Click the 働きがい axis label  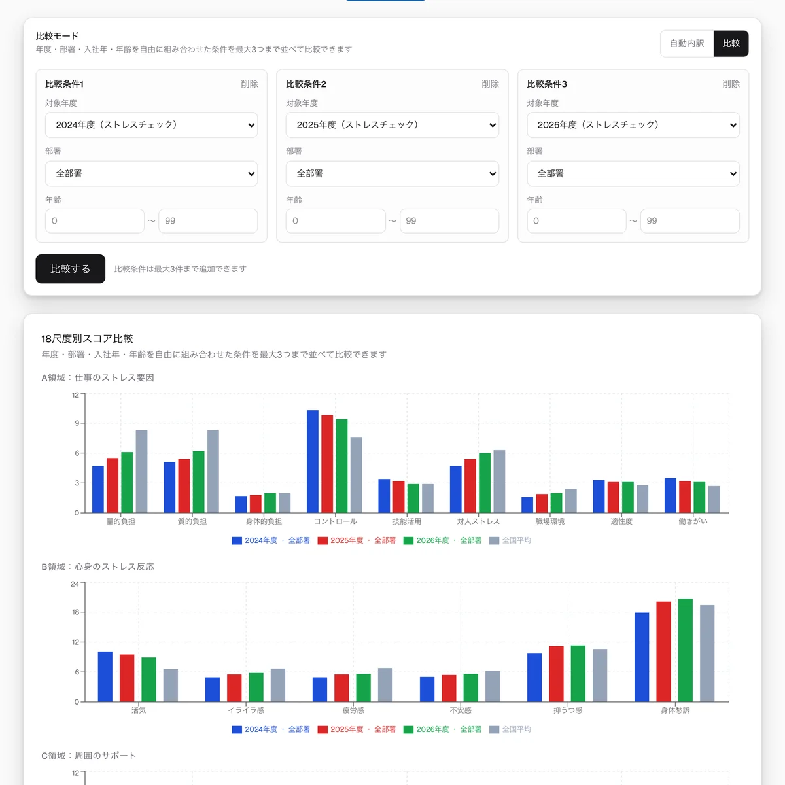coord(693,522)
